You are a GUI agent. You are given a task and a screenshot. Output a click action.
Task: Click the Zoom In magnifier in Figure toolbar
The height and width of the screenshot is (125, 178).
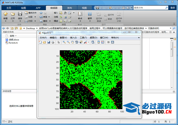(64, 42)
